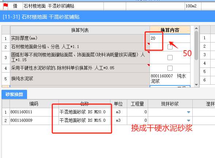Click the 换算内容 column header
Screen dimensions: 215x158
click(x=170, y=30)
